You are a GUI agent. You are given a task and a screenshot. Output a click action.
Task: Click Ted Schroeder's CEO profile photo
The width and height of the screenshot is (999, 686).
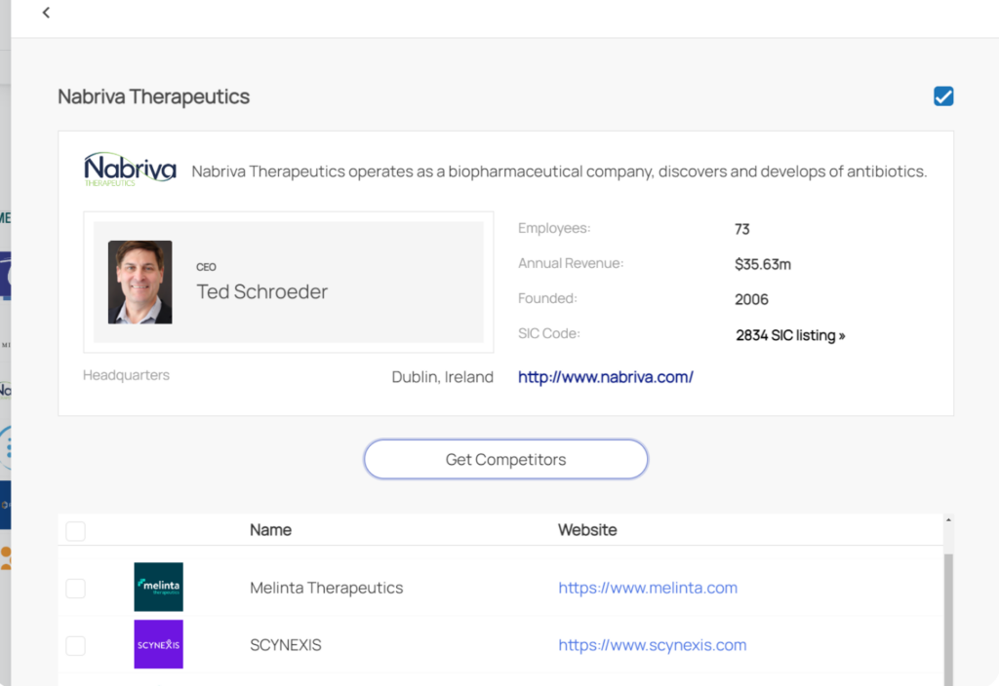pos(140,282)
